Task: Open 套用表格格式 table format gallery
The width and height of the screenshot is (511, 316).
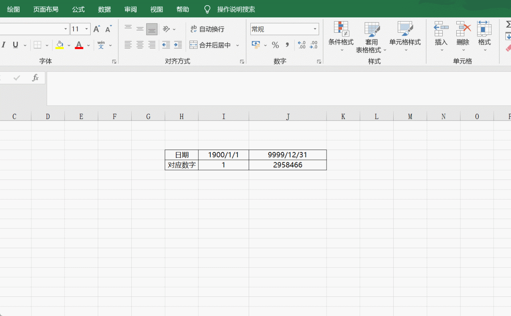Action: click(371, 37)
